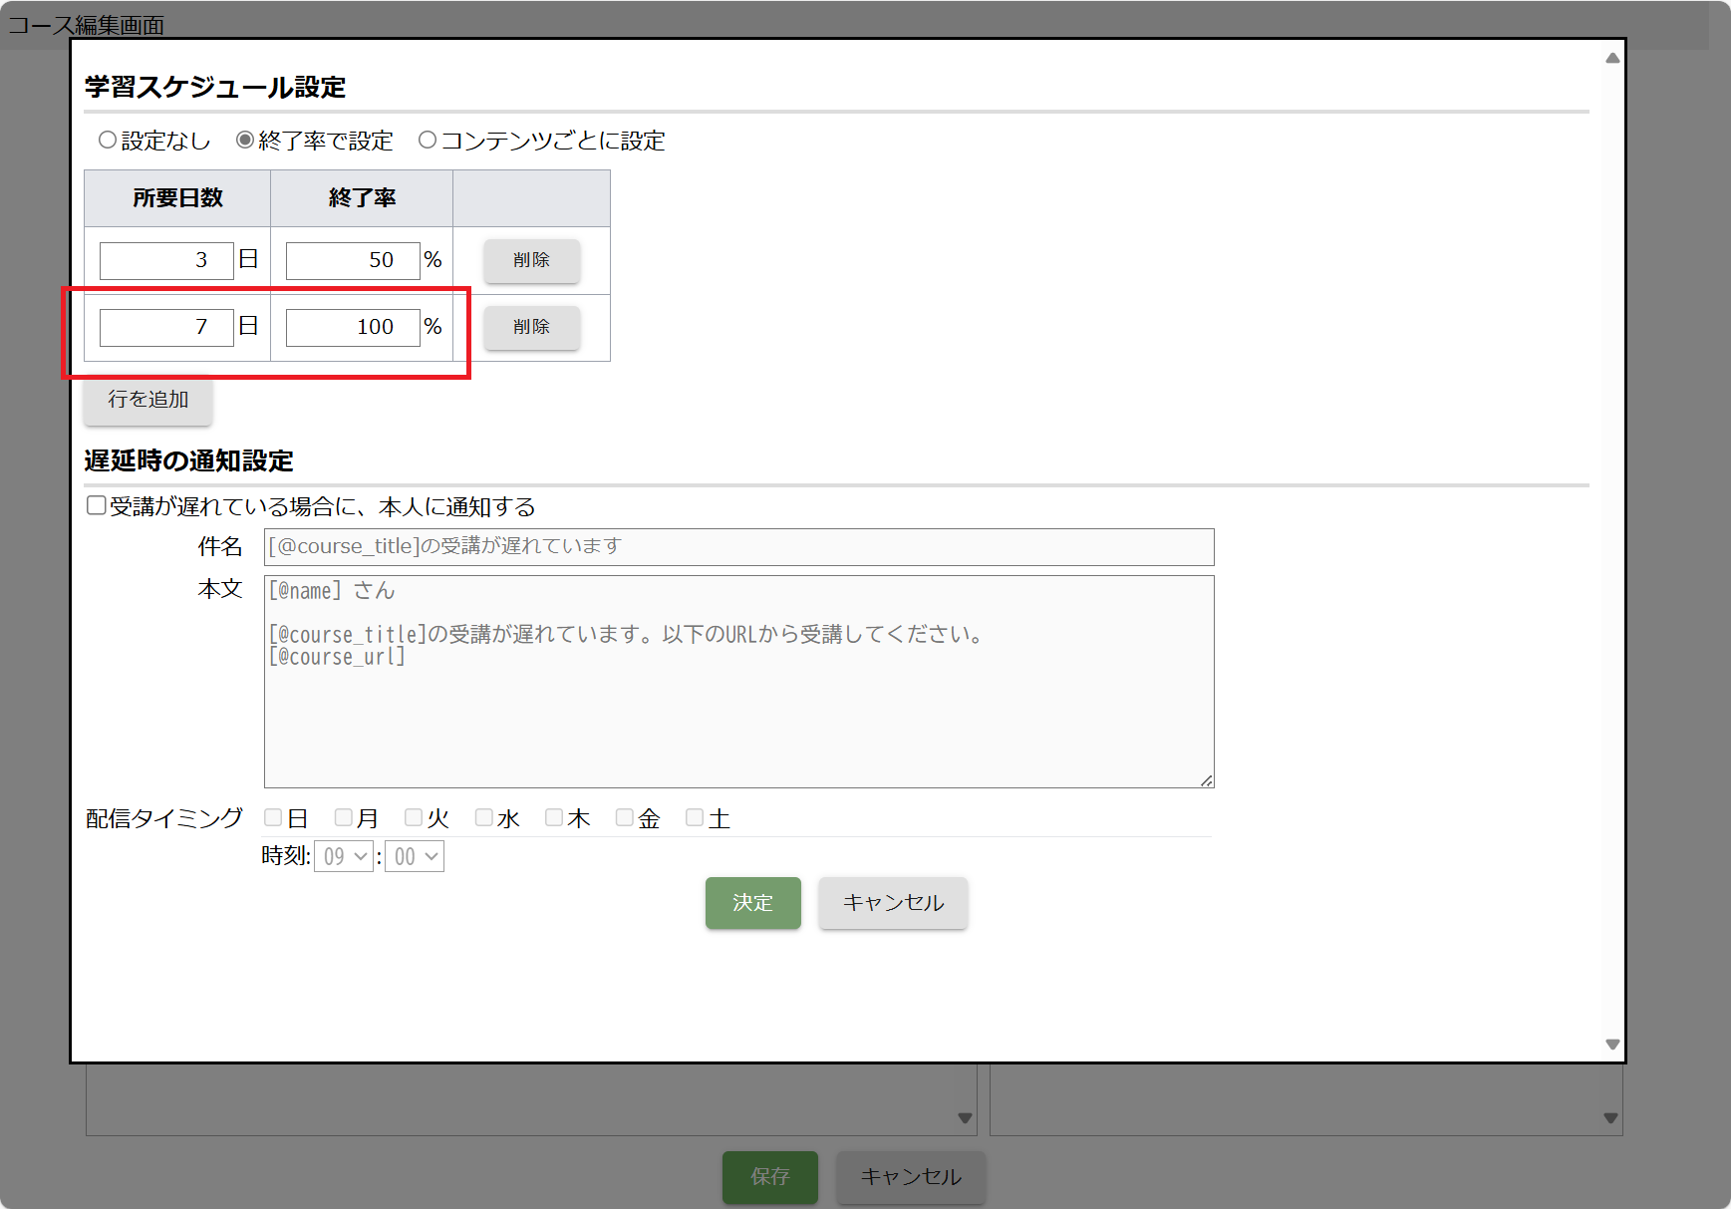Click right background textarea scroll-down arrow
Viewport: 1731px width, 1209px height.
(1610, 1118)
